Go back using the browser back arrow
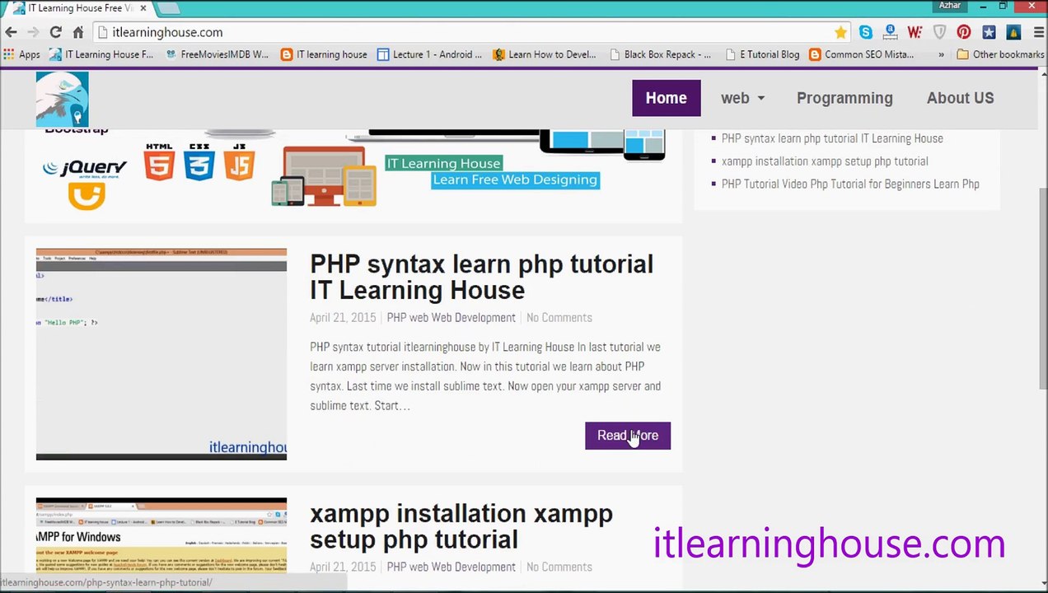 [11, 32]
